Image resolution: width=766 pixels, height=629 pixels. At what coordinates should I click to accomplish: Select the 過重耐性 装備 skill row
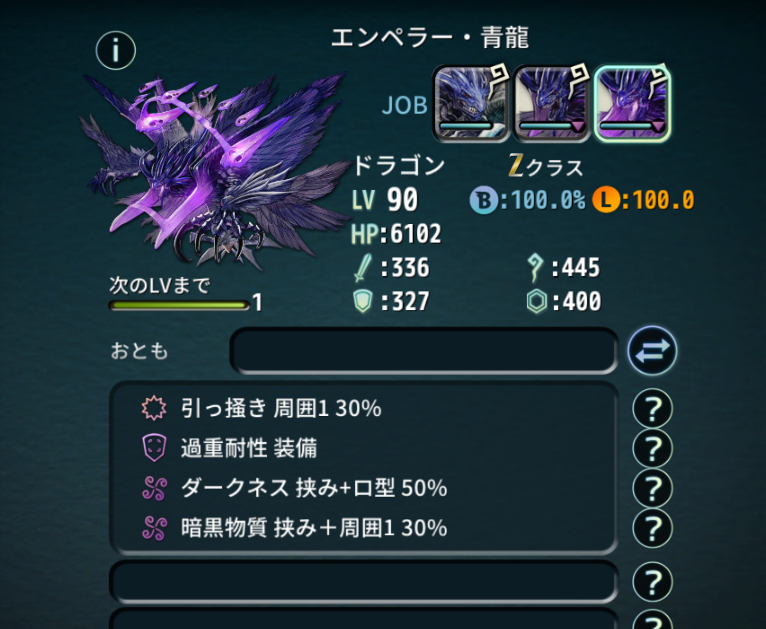click(x=363, y=449)
